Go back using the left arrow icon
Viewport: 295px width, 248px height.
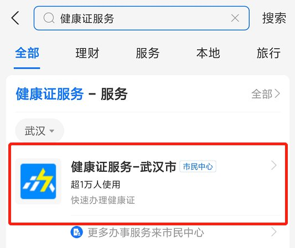pos(15,18)
